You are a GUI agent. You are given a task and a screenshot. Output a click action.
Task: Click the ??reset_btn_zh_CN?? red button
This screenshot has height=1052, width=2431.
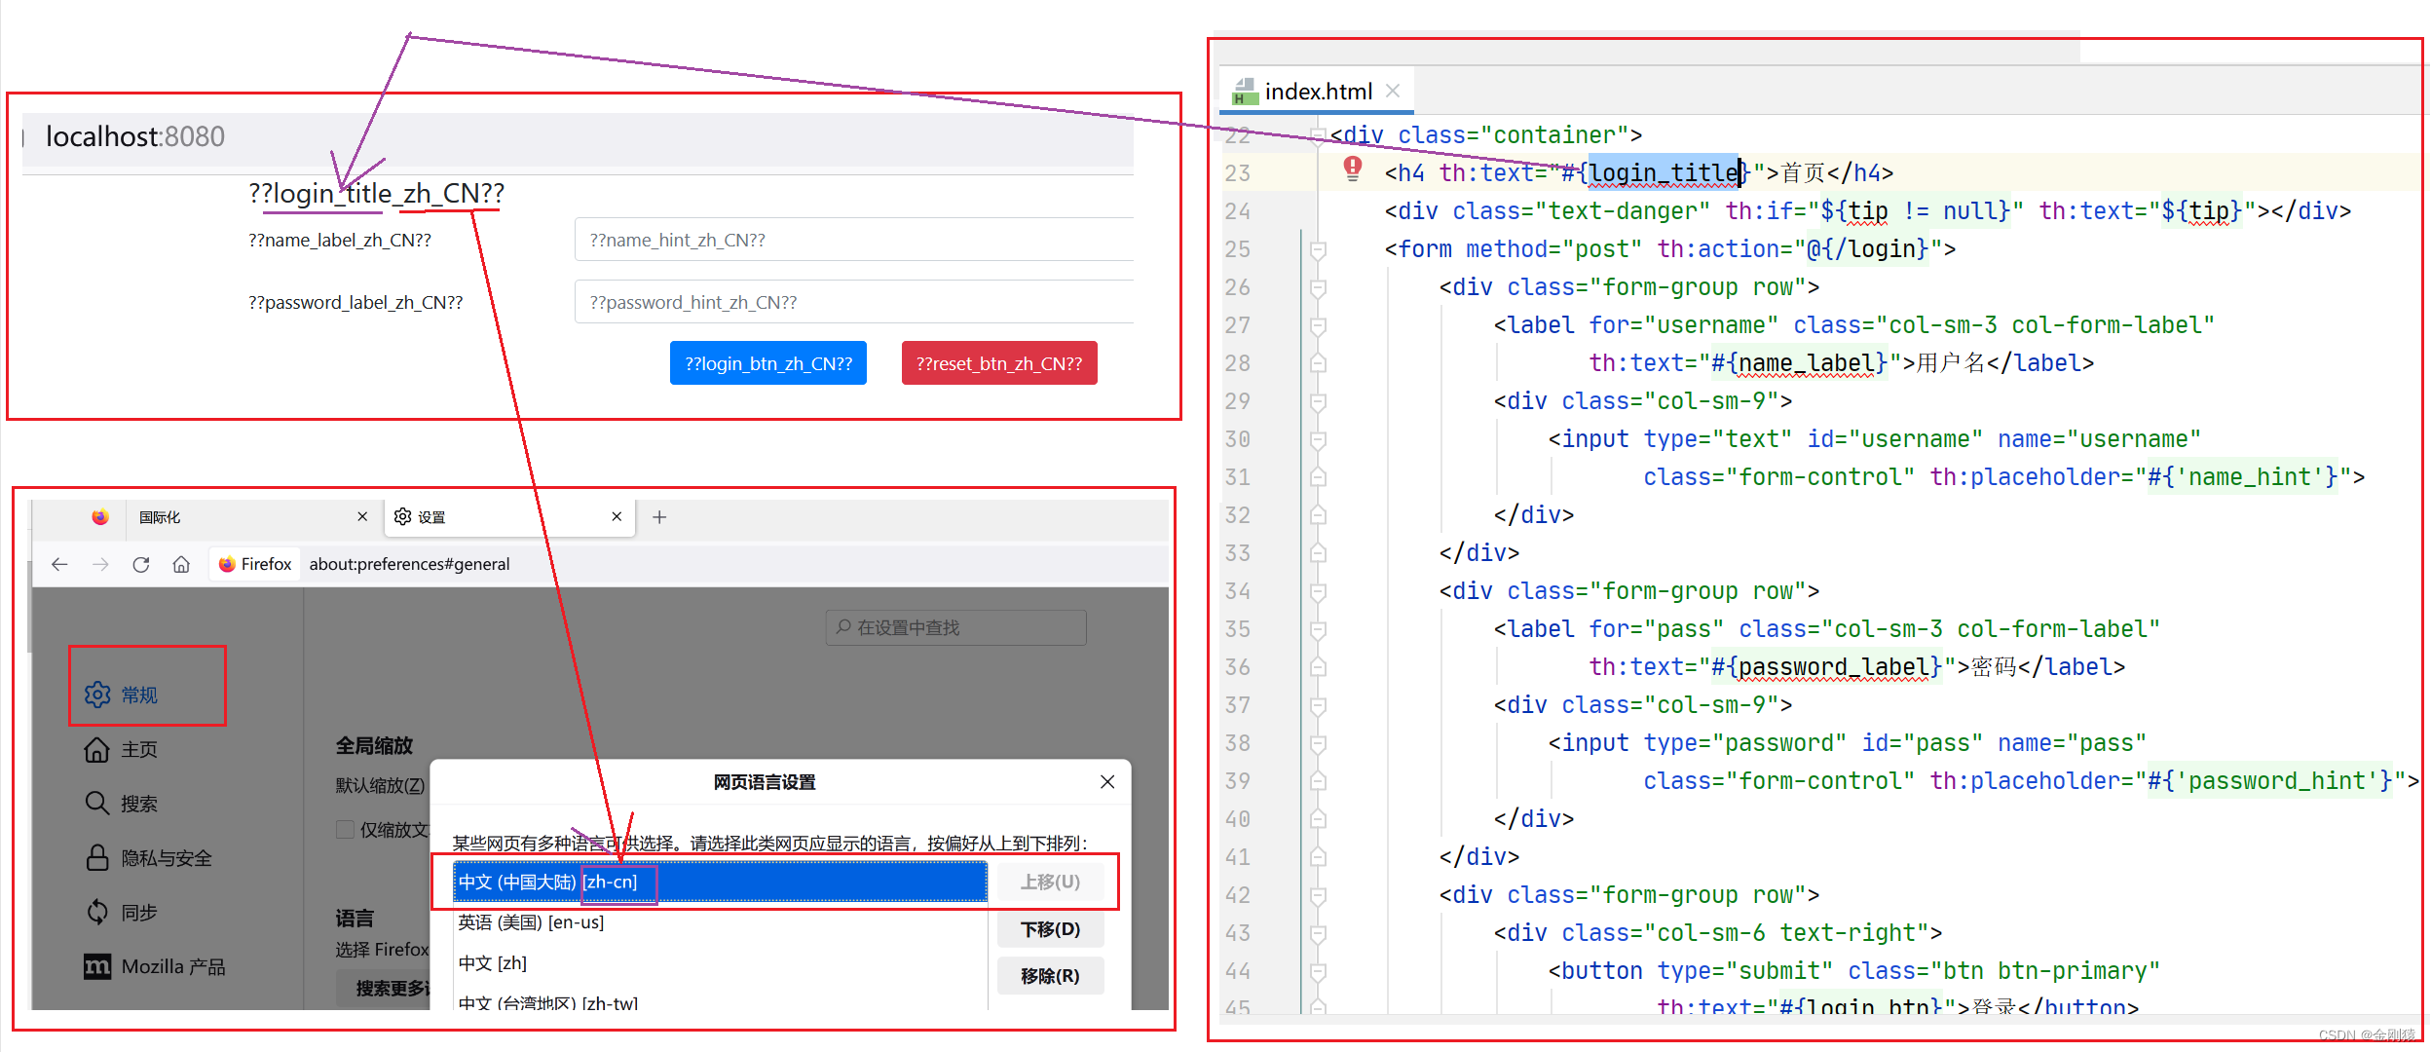(999, 363)
